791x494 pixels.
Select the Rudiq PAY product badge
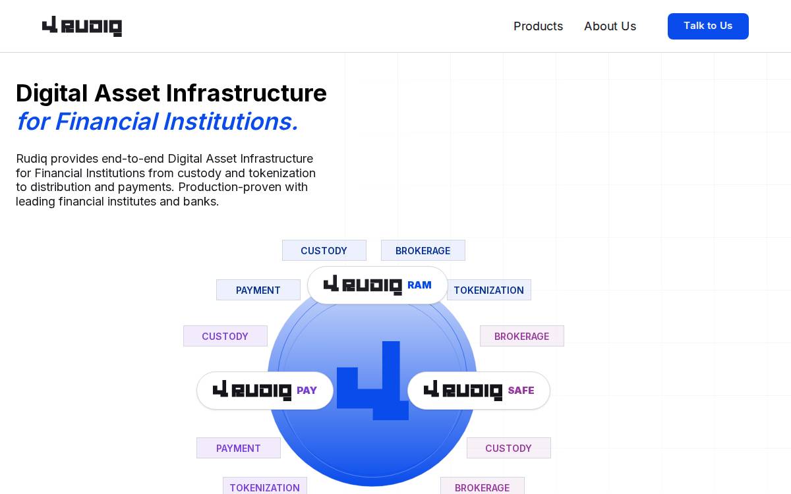click(265, 391)
